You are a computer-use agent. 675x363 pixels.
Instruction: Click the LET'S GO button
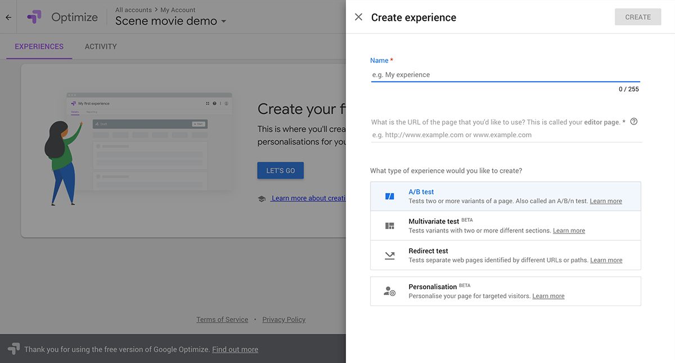pos(281,171)
